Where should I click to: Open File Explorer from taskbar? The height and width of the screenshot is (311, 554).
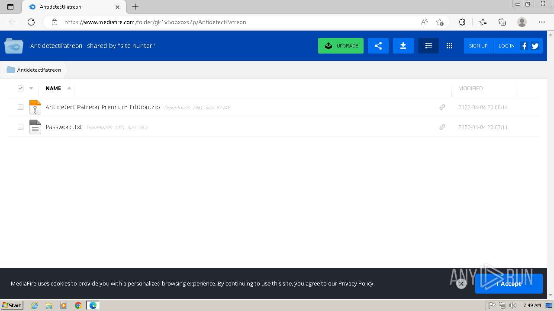point(49,305)
